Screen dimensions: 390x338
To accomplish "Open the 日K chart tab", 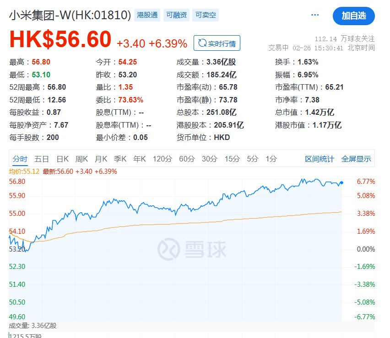I will tap(62, 159).
